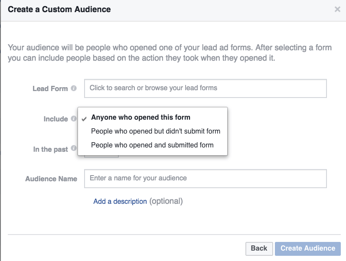346x261 pixels.
Task: Pick People who opened and submitted form
Action: (x=153, y=145)
